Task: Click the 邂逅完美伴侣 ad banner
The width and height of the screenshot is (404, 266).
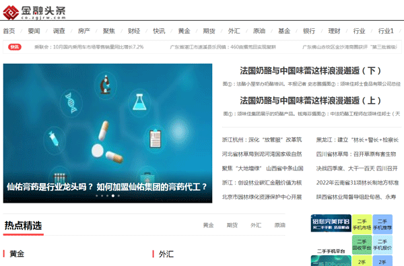Action: 331,223
